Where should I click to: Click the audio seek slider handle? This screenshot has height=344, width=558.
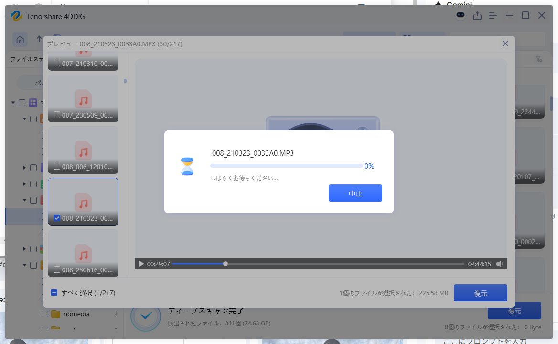pyautogui.click(x=225, y=264)
